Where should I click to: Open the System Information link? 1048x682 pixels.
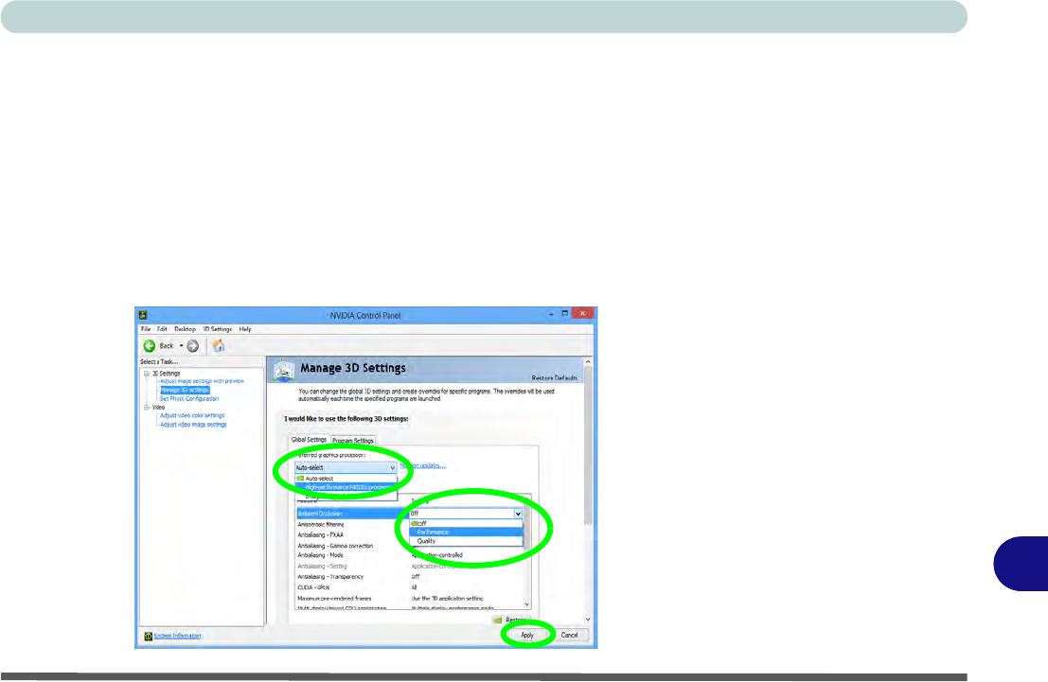[177, 636]
